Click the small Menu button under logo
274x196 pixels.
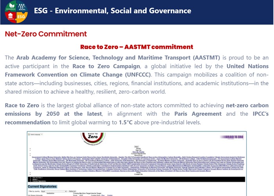(x=136, y=147)
